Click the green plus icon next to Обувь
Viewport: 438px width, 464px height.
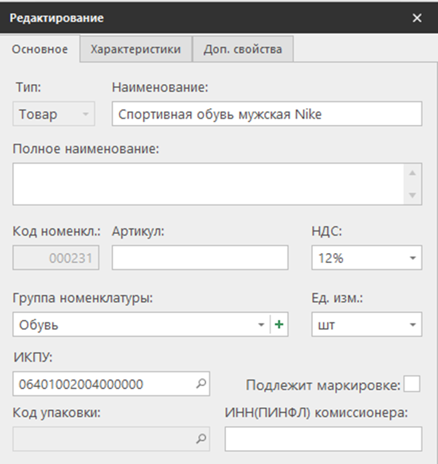point(279,325)
